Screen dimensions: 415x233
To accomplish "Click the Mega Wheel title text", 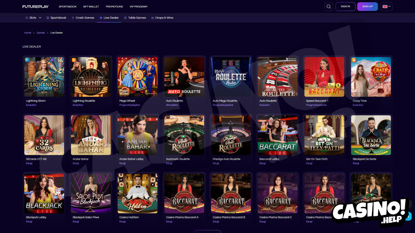I will (x=127, y=100).
